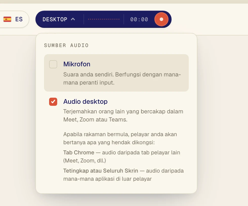
Task: Enable the Mikrofon checkbox
Action: click(x=53, y=64)
